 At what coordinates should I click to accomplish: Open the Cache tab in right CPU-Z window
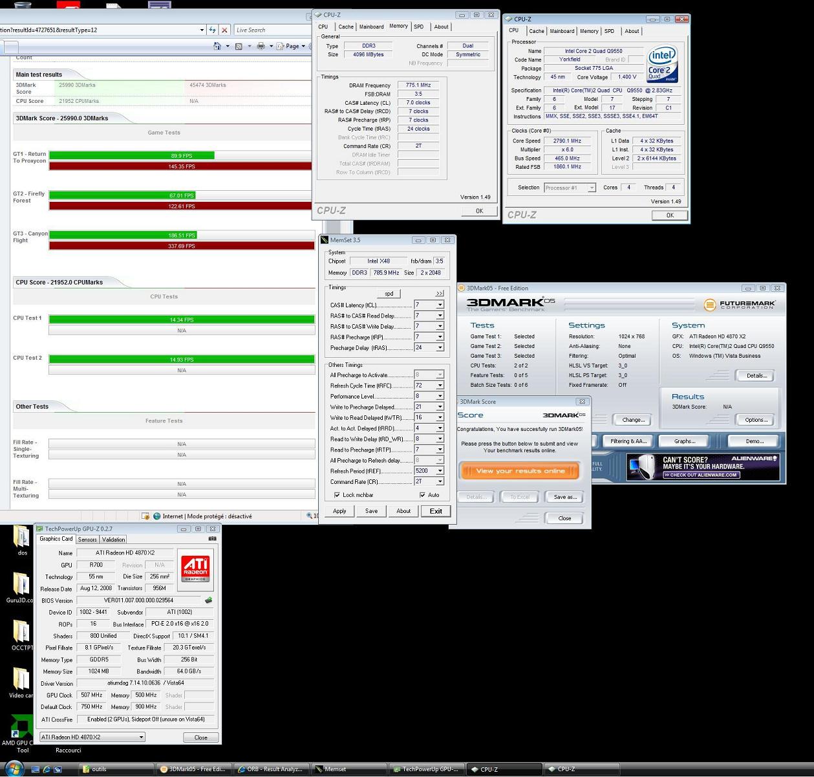(x=537, y=31)
